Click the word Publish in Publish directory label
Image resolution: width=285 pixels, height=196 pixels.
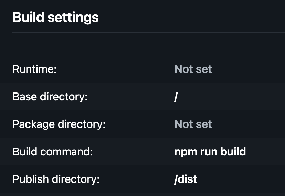(x=31, y=179)
